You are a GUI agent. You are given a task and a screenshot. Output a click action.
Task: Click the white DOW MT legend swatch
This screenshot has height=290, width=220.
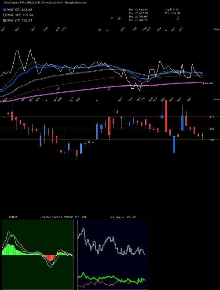(5, 15)
